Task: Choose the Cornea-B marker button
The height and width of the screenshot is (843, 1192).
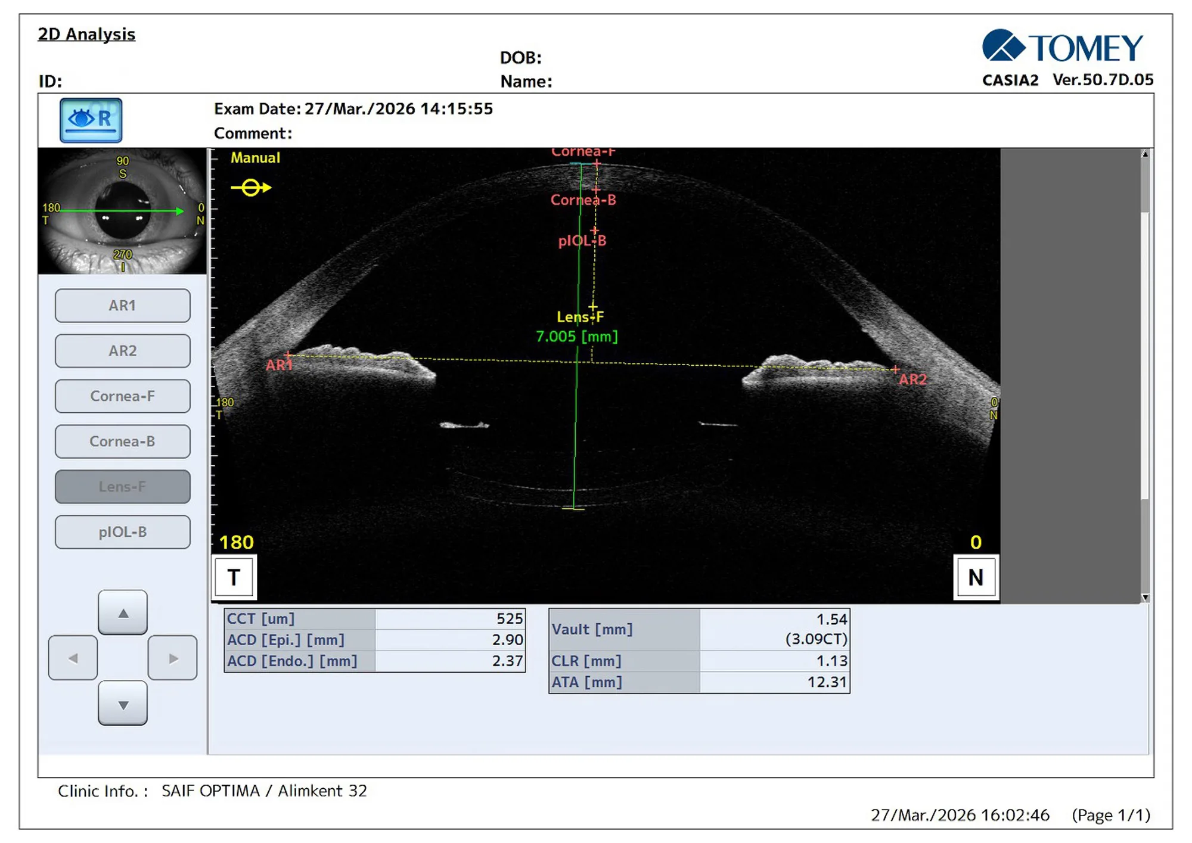Action: click(x=123, y=441)
